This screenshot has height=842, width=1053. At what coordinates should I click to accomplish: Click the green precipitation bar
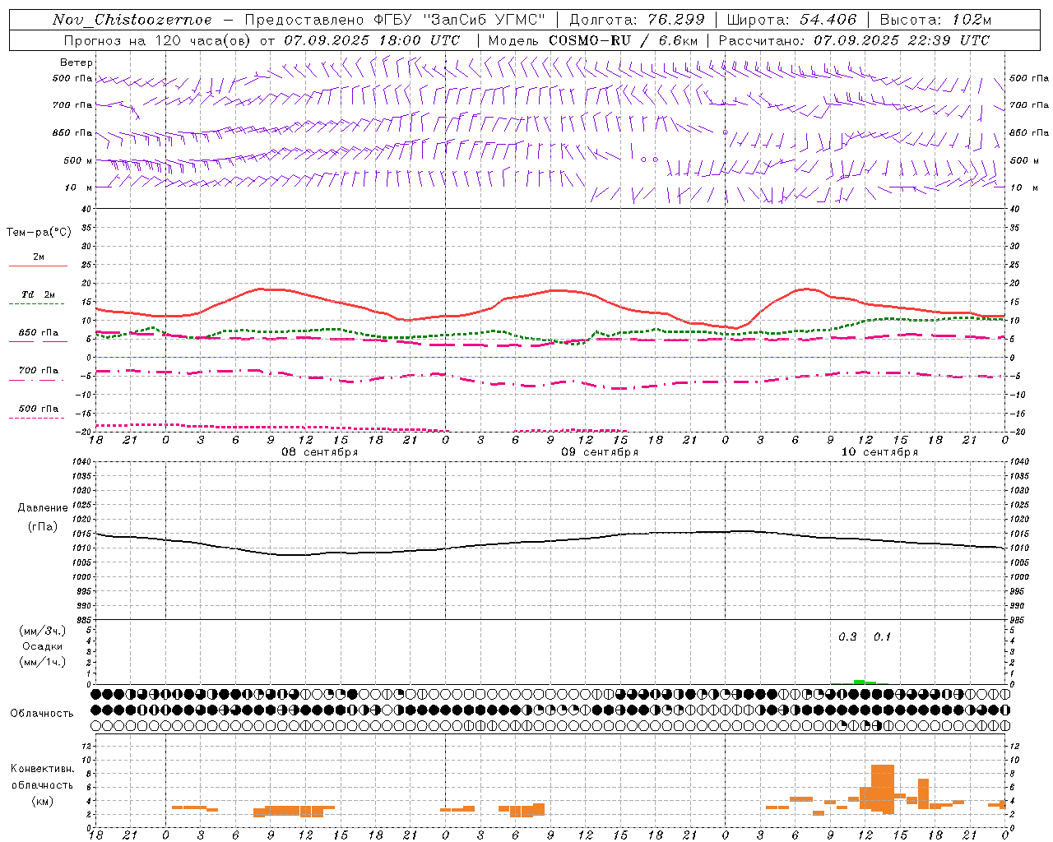[860, 682]
